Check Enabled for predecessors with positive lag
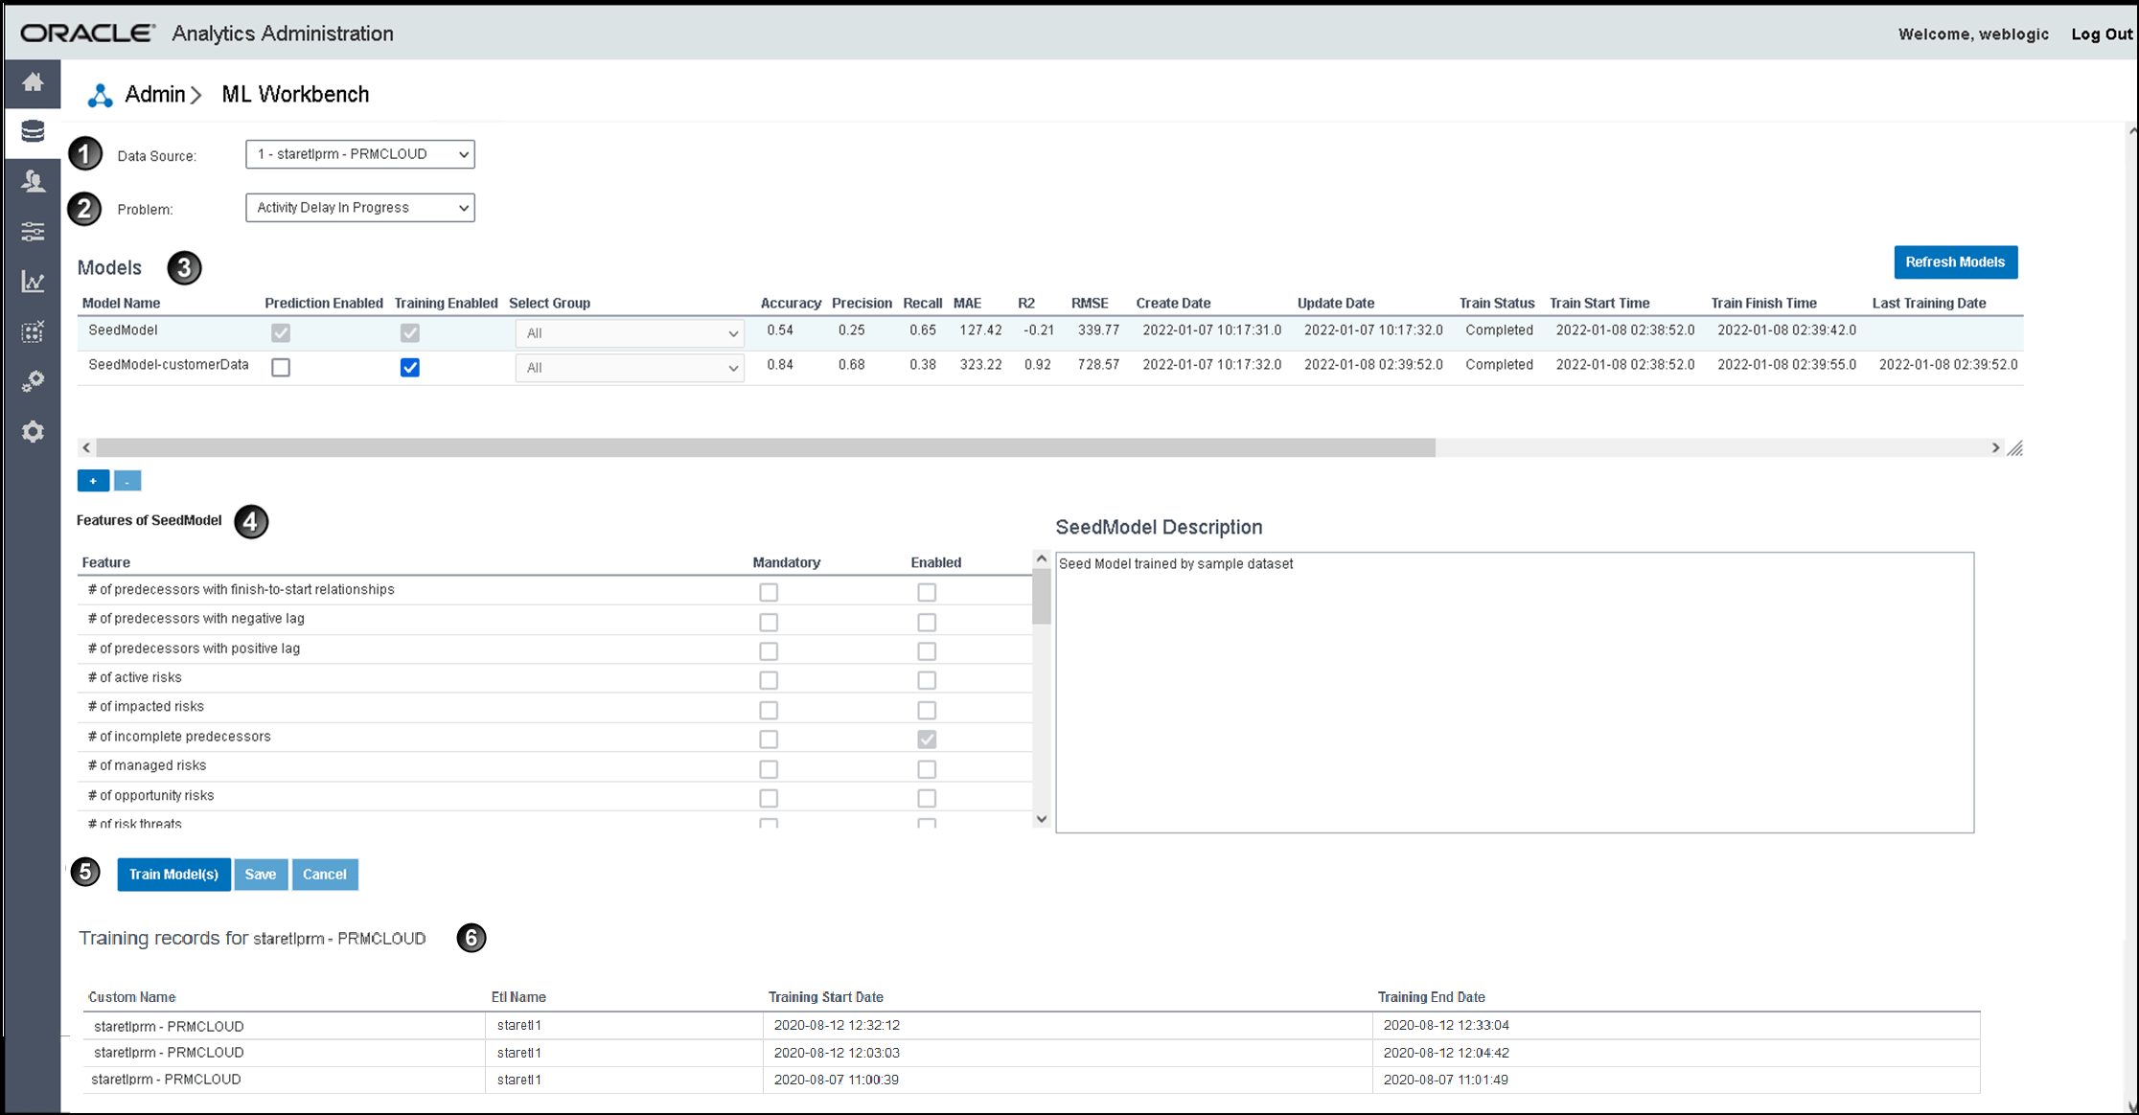Image resolution: width=2139 pixels, height=1115 pixels. coord(927,651)
